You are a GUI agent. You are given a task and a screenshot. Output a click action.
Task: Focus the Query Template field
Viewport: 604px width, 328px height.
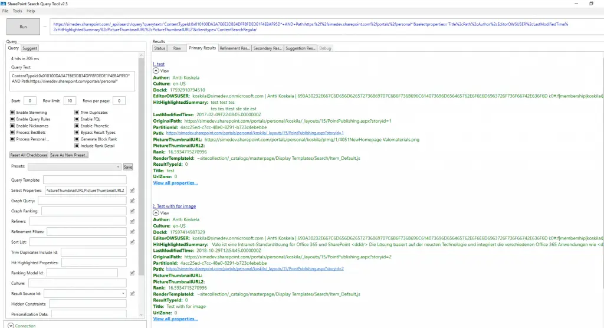click(x=85, y=180)
